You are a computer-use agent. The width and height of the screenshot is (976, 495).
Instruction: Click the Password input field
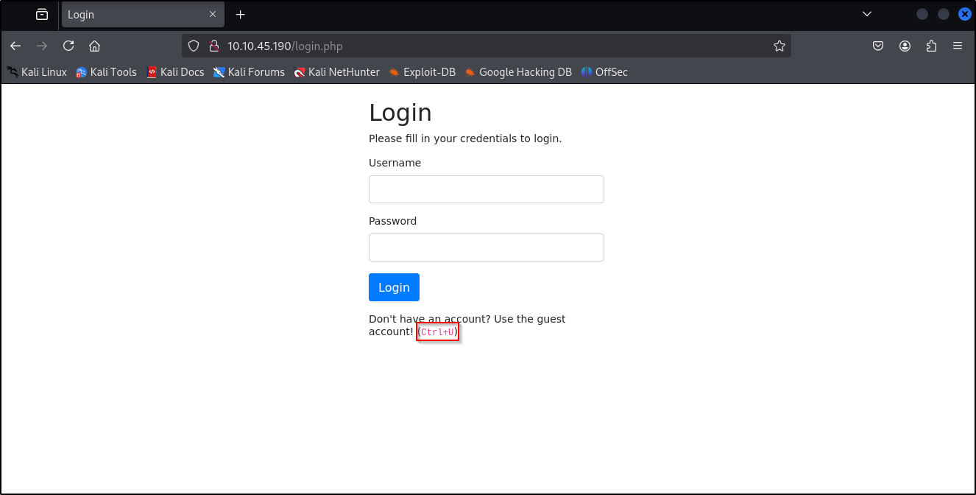pyautogui.click(x=486, y=248)
